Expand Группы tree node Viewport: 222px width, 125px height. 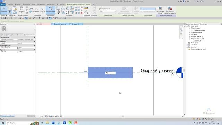(187, 47)
